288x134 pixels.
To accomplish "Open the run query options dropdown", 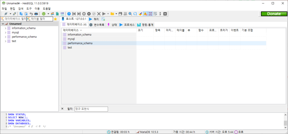I will [x=108, y=14].
